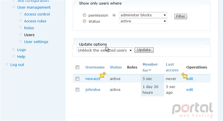223x121 pixels.
Task: Click the '1 day 20 hours' cell
Action: tap(150, 90)
